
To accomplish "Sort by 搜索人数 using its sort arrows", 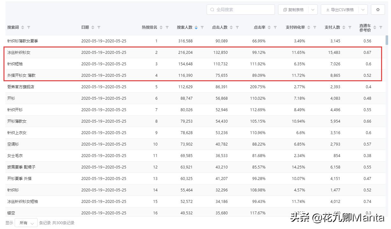I will pyautogui.click(x=196, y=27).
